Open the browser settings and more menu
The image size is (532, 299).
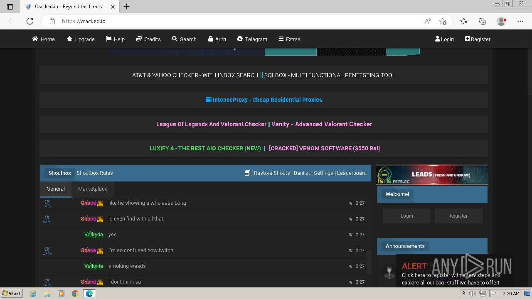[520, 21]
